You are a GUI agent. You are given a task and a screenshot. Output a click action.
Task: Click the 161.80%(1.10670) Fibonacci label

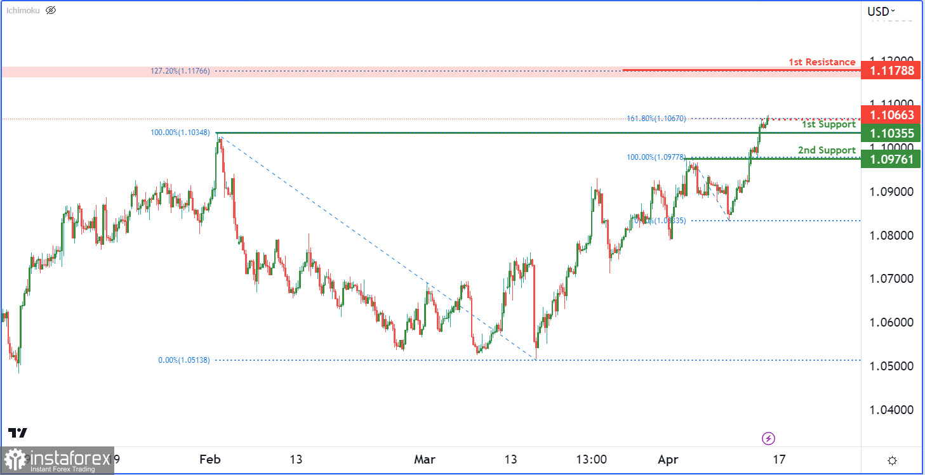pos(656,119)
